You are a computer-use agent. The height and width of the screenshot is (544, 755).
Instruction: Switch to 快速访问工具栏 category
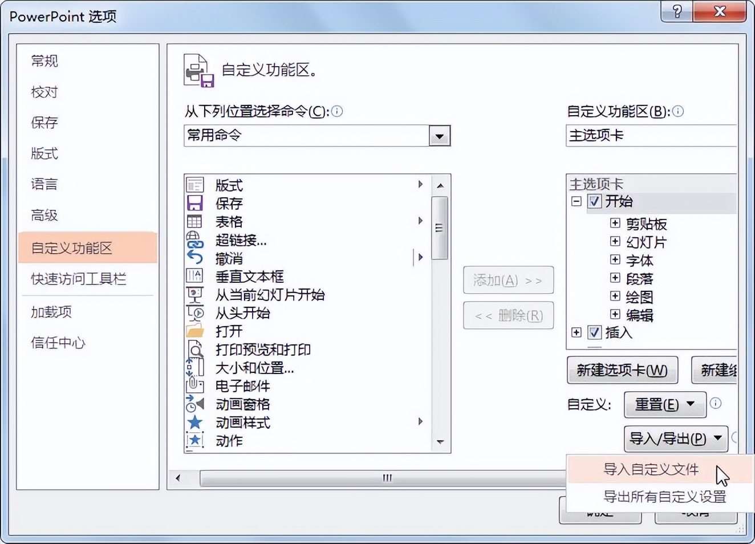(87, 279)
